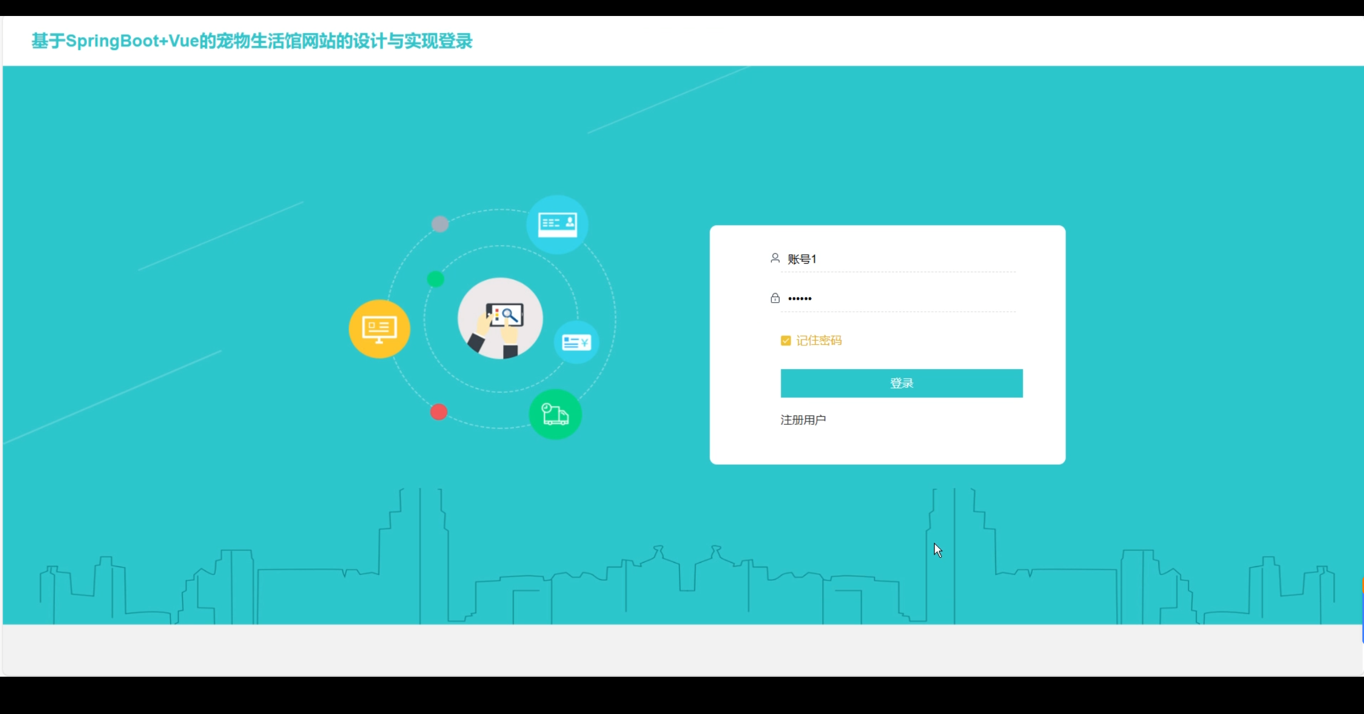1364x714 pixels.
Task: Click the scrollbar thumb at right edge
Action: pos(1362,610)
